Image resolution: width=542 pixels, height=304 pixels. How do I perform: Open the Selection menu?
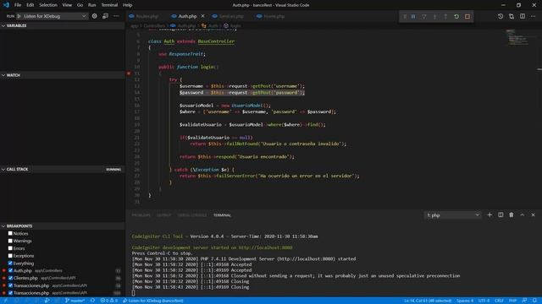click(x=48, y=5)
